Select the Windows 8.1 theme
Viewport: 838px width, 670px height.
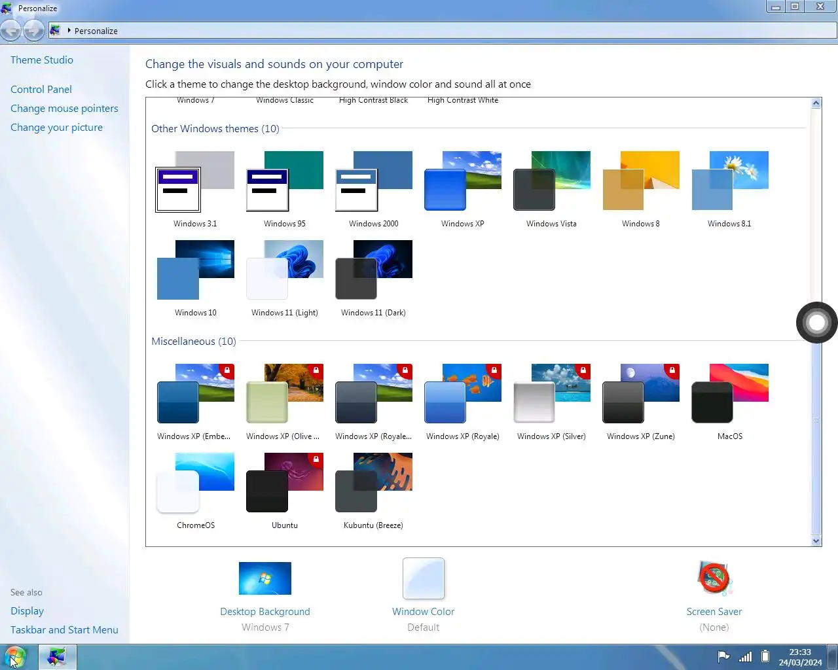(730, 189)
